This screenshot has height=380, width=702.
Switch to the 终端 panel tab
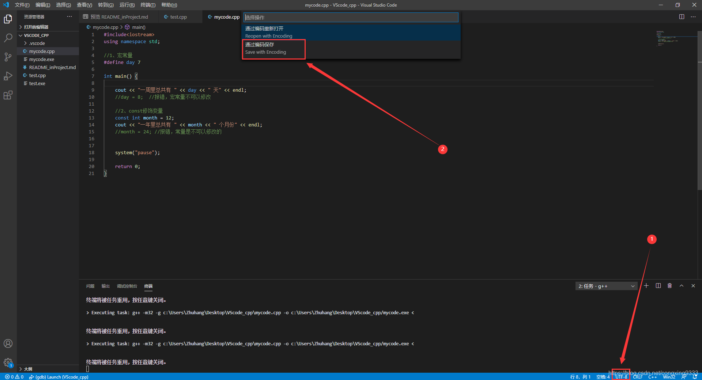[x=148, y=286]
